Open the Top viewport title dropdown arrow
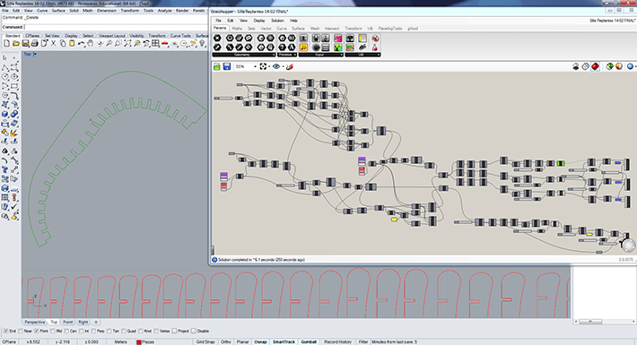 click(35, 54)
